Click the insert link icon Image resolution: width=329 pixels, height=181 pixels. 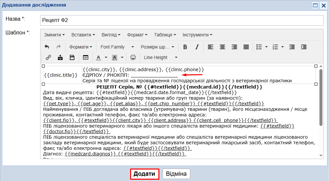[x=48, y=57]
